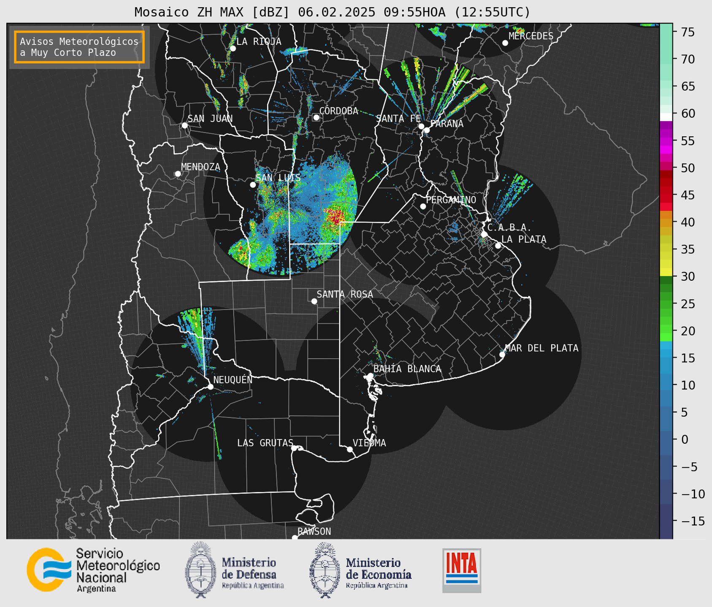Click the Mar del Plata city marker
The image size is (712, 607).
pos(502,355)
